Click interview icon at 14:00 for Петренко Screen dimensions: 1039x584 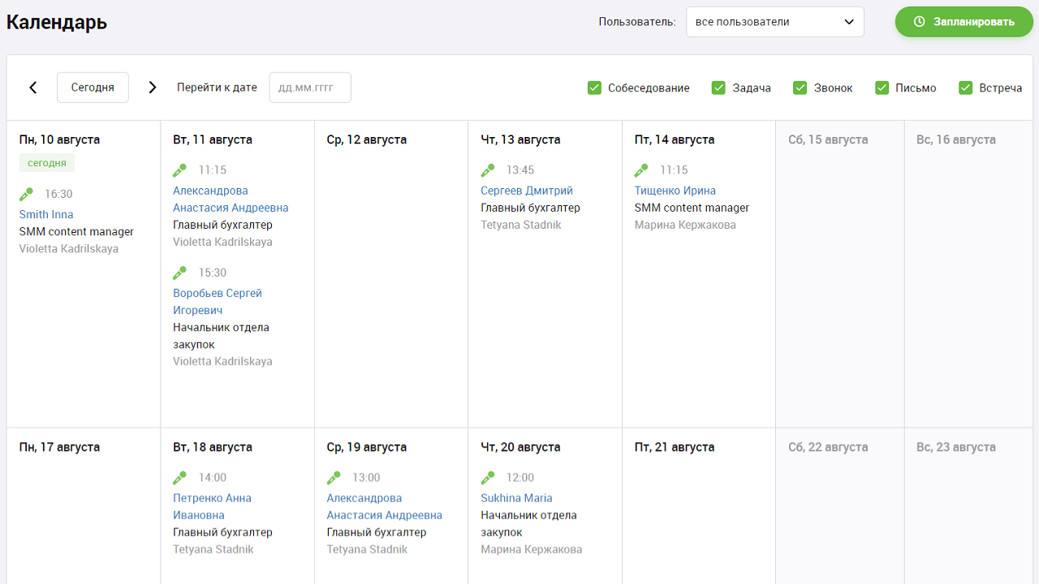click(180, 478)
